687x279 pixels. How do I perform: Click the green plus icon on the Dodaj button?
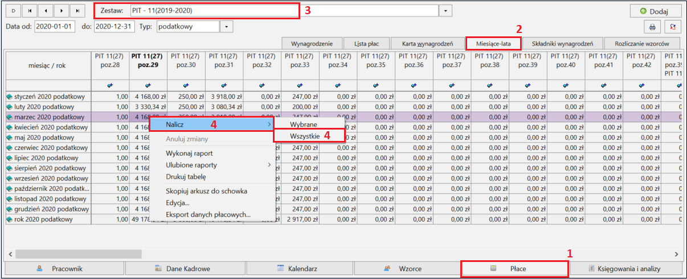tap(643, 11)
